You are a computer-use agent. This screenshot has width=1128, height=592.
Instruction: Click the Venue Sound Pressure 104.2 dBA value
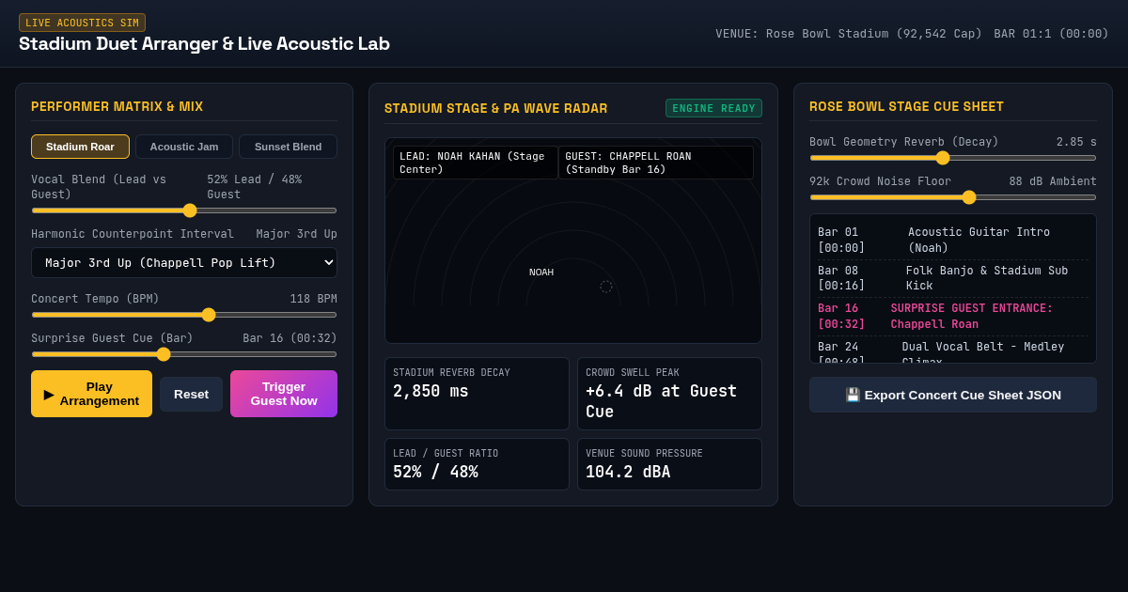628,472
